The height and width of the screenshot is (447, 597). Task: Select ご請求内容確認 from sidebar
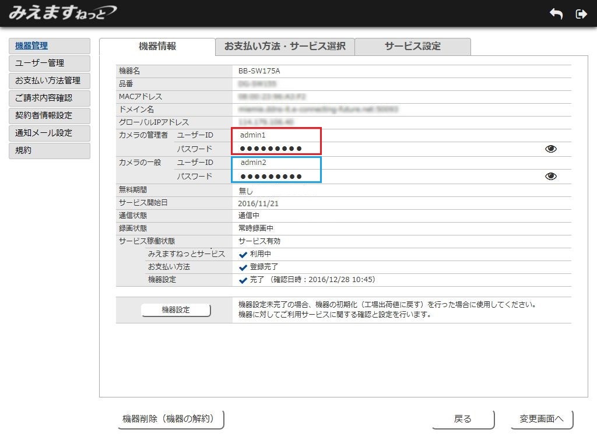pos(50,98)
